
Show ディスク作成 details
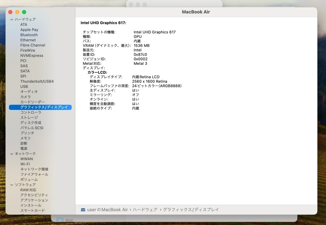click(x=31, y=123)
